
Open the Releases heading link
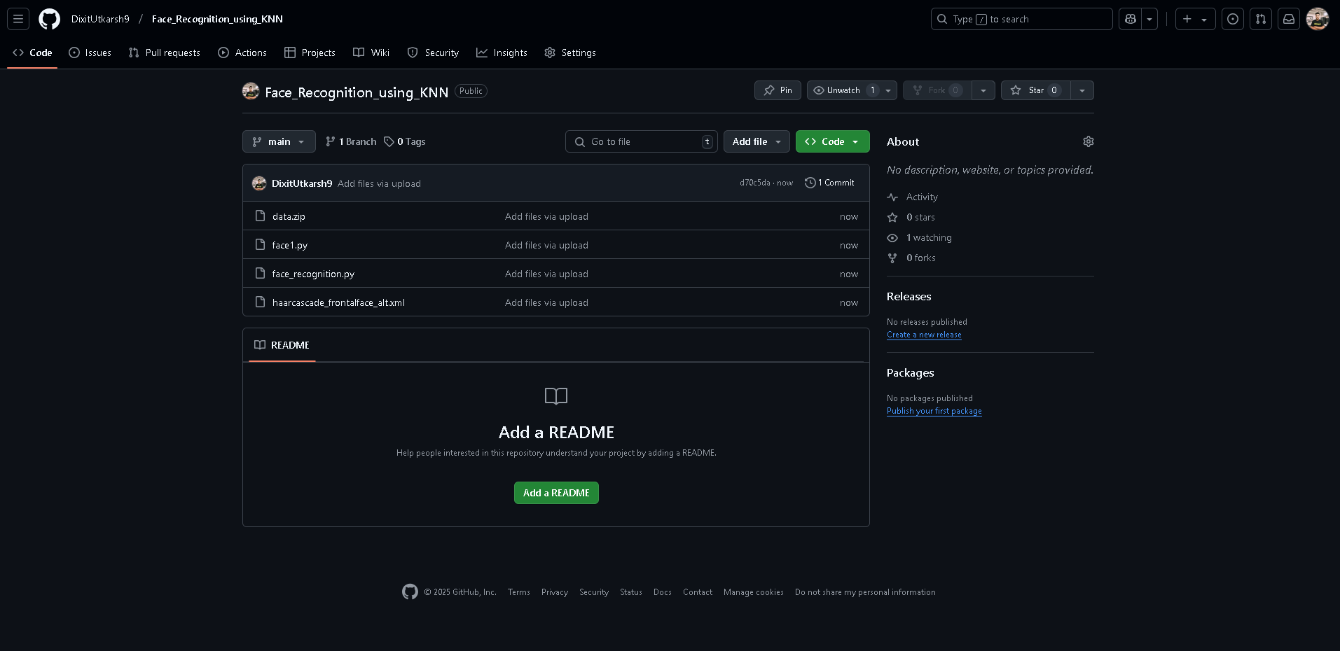(x=909, y=297)
